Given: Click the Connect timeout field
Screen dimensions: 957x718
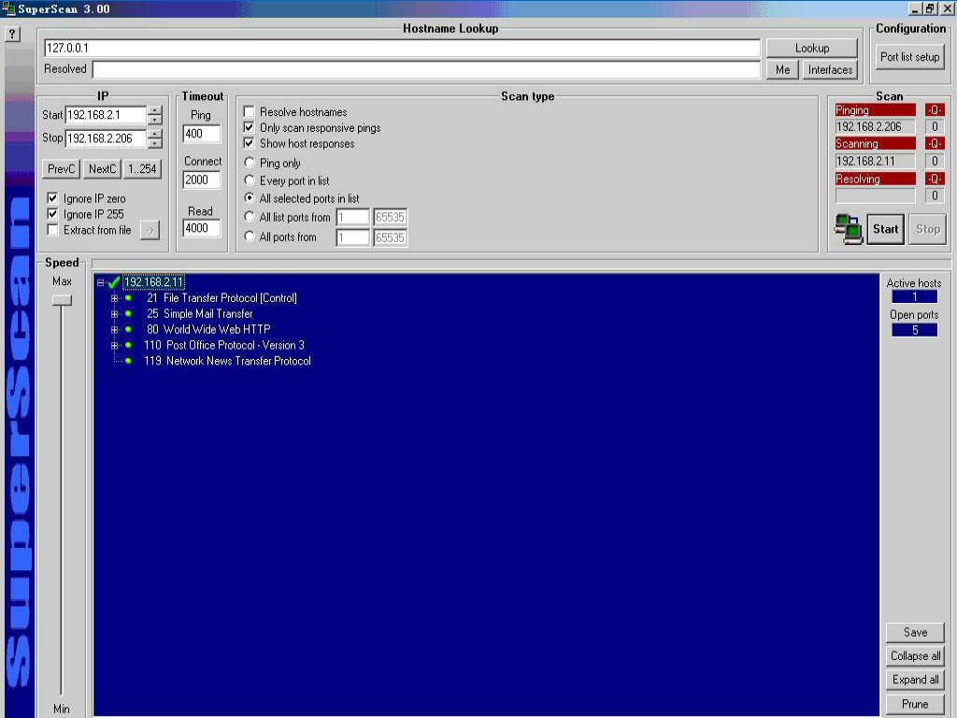Looking at the screenshot, I should tap(202, 180).
